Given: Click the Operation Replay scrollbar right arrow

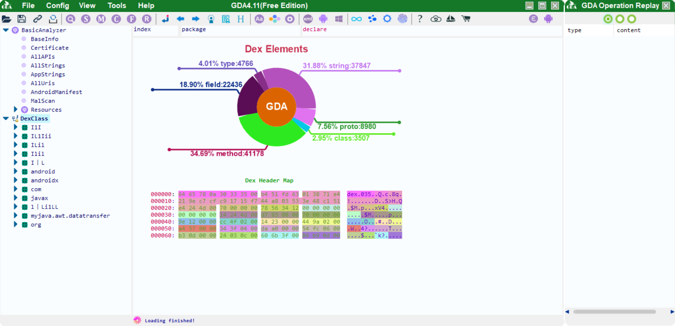Looking at the screenshot, I should [672, 312].
